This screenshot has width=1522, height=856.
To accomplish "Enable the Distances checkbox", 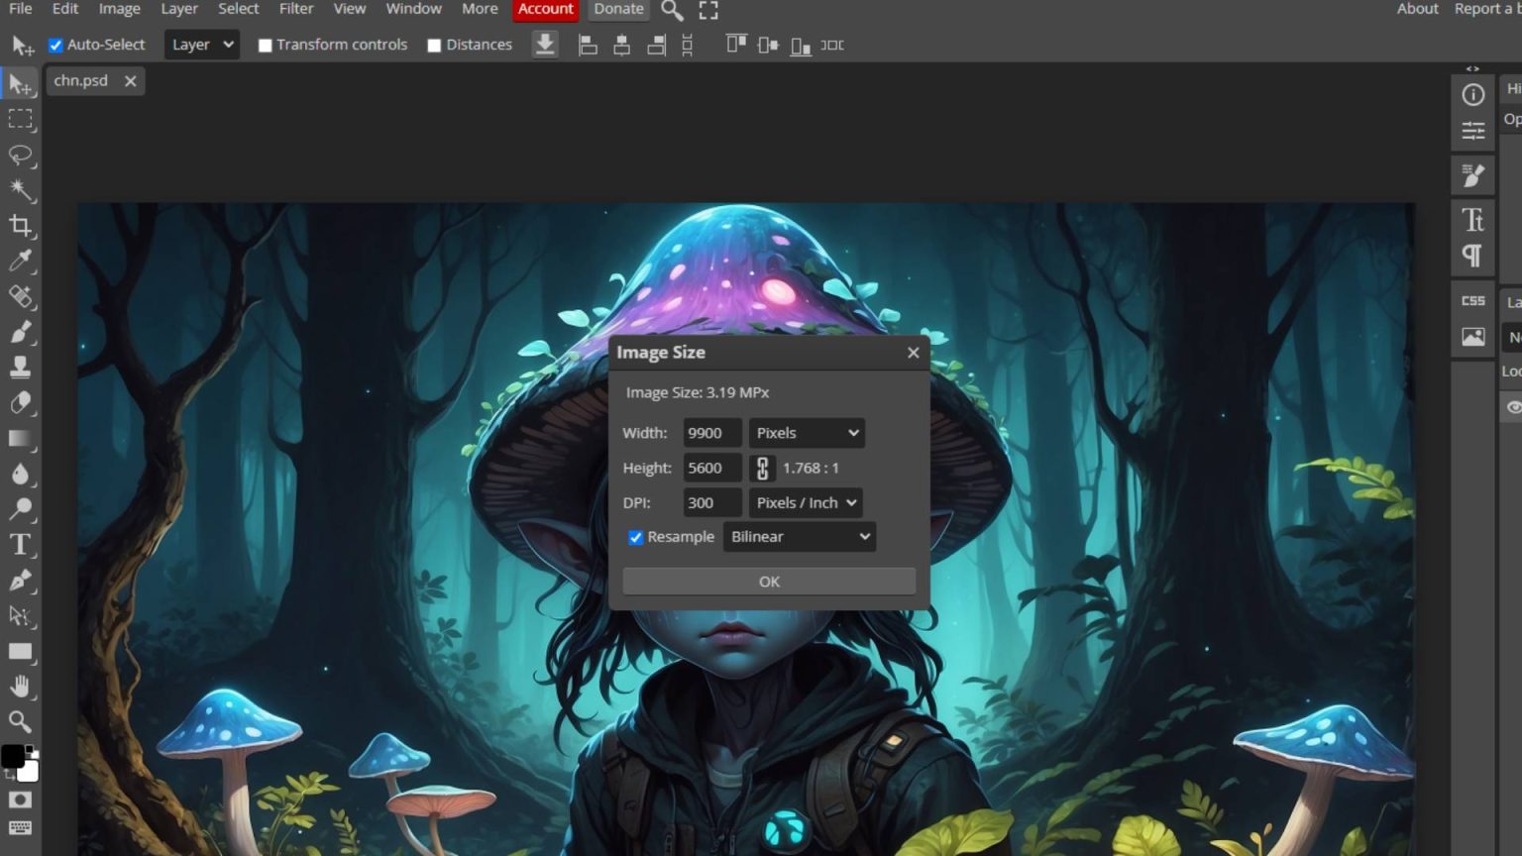I will [x=434, y=46].
